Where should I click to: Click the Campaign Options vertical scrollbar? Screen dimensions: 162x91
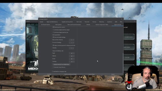click(x=123, y=63)
